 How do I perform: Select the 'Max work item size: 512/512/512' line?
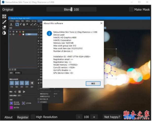click(68, 48)
